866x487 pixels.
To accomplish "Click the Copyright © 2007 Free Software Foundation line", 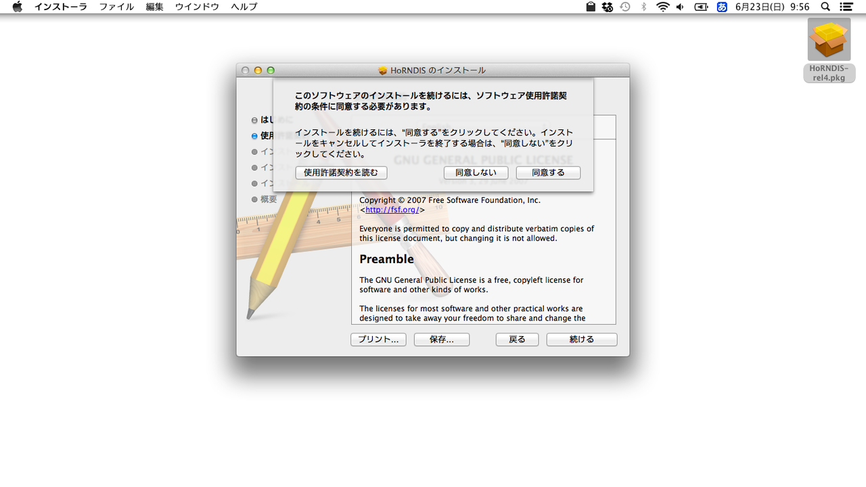I will [x=450, y=200].
